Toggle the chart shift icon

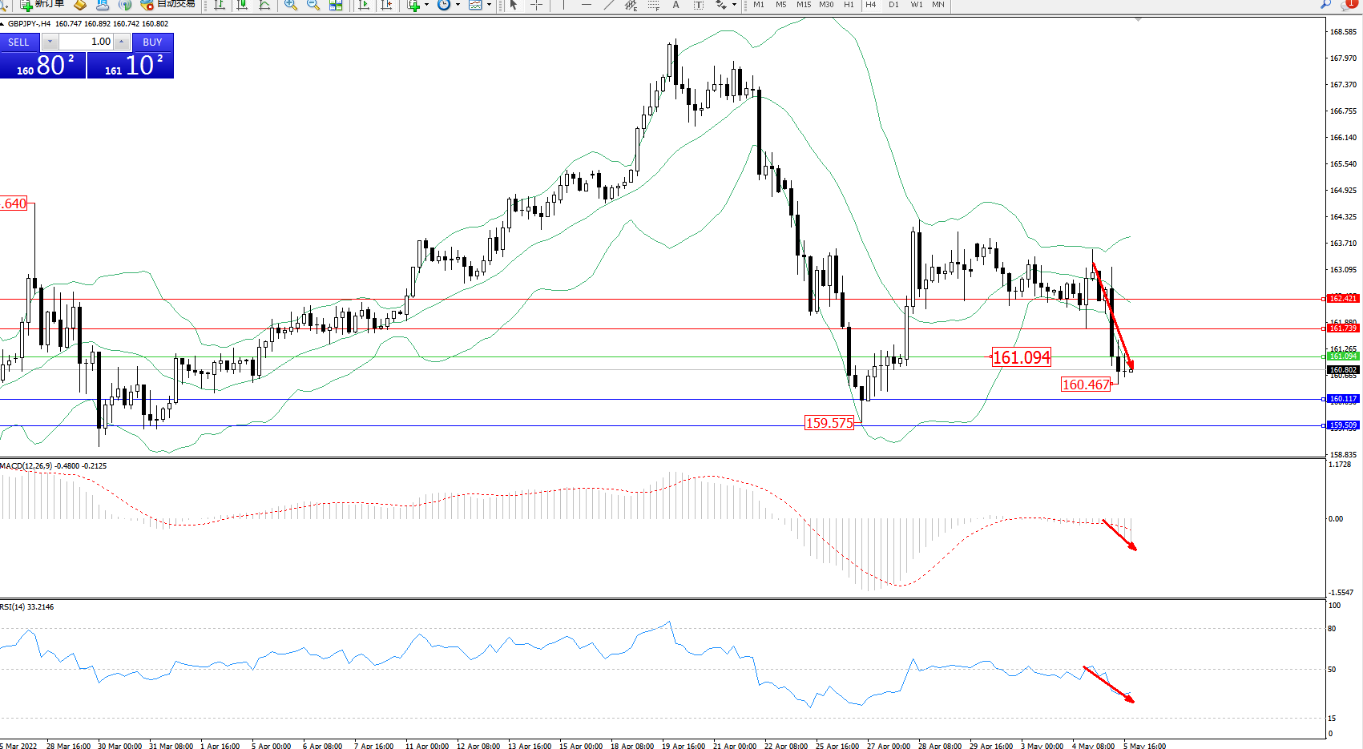(387, 5)
